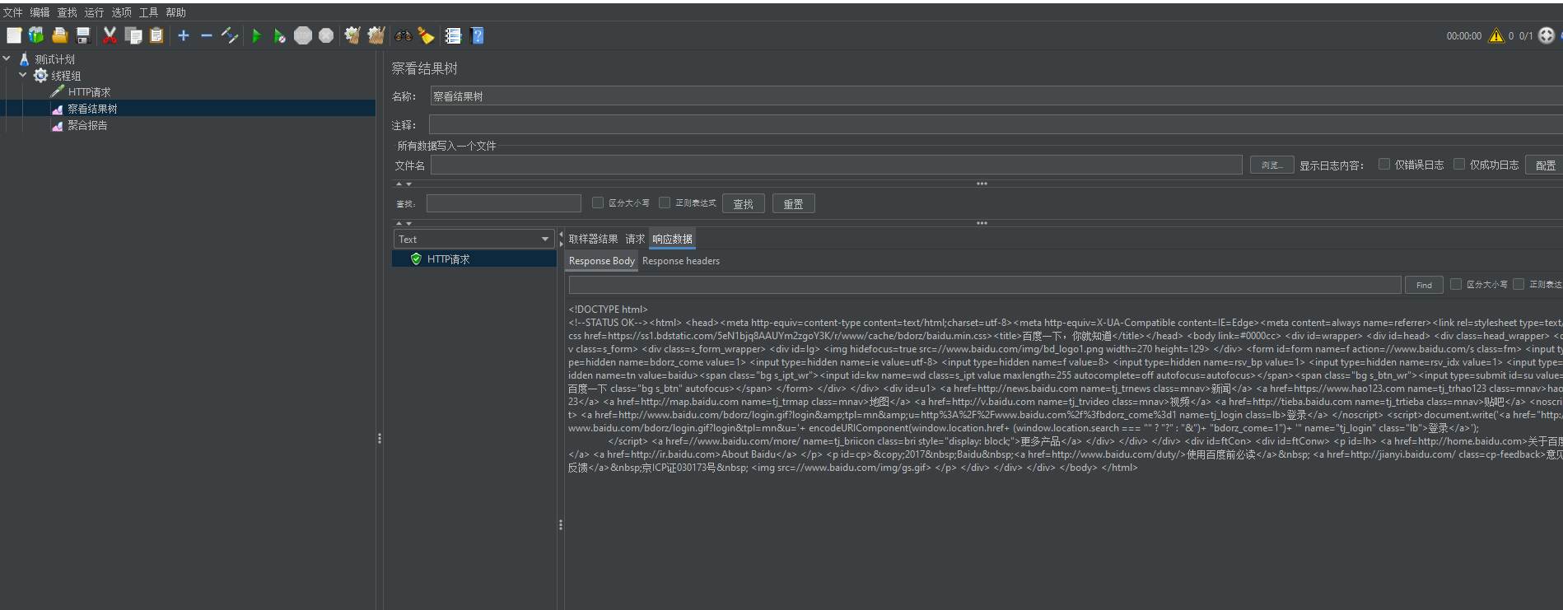The image size is (1563, 610).
Task: Save the test plan with floppy icon
Action: [82, 35]
